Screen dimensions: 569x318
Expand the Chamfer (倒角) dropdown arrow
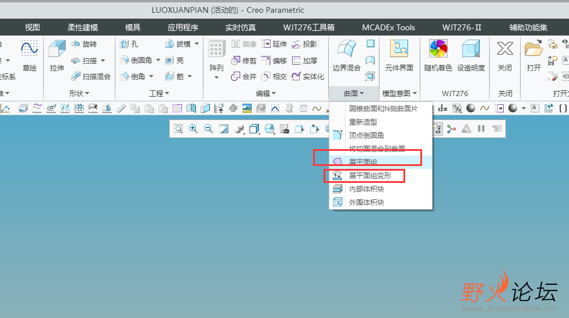coord(152,76)
